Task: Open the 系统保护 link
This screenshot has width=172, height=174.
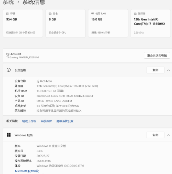Action: tap(46, 121)
